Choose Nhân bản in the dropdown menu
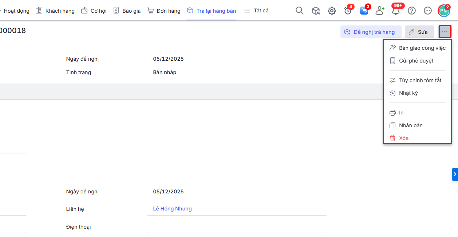The width and height of the screenshot is (458, 237). tap(411, 125)
